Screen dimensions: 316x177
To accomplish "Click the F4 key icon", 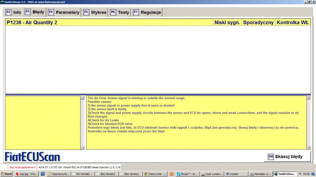I will click(x=51, y=12).
